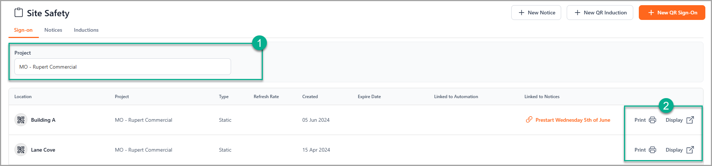The width and height of the screenshot is (712, 166).
Task: Open Building A display external-link icon
Action: coord(690,120)
